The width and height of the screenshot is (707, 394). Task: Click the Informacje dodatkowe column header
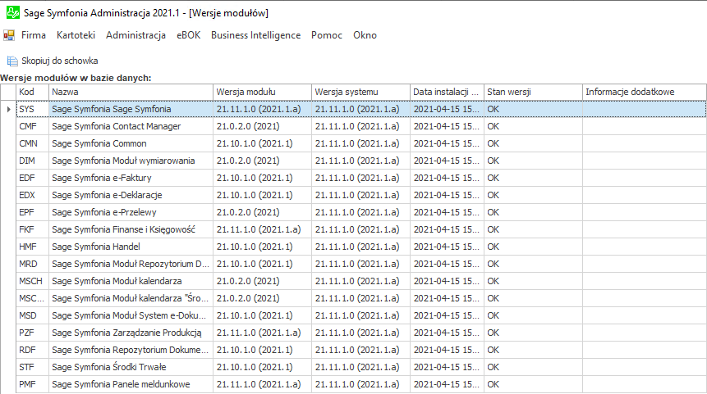pyautogui.click(x=643, y=92)
